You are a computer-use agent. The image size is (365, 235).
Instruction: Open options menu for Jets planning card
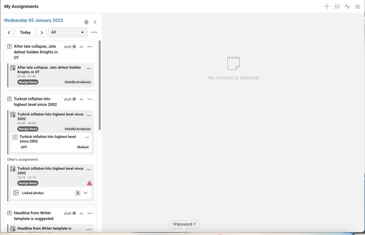[90, 47]
